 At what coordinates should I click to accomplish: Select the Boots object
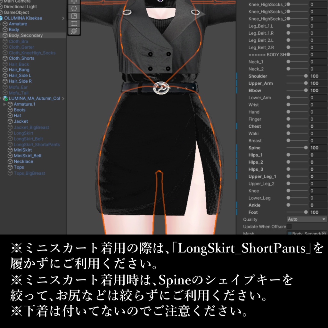pos(20,110)
